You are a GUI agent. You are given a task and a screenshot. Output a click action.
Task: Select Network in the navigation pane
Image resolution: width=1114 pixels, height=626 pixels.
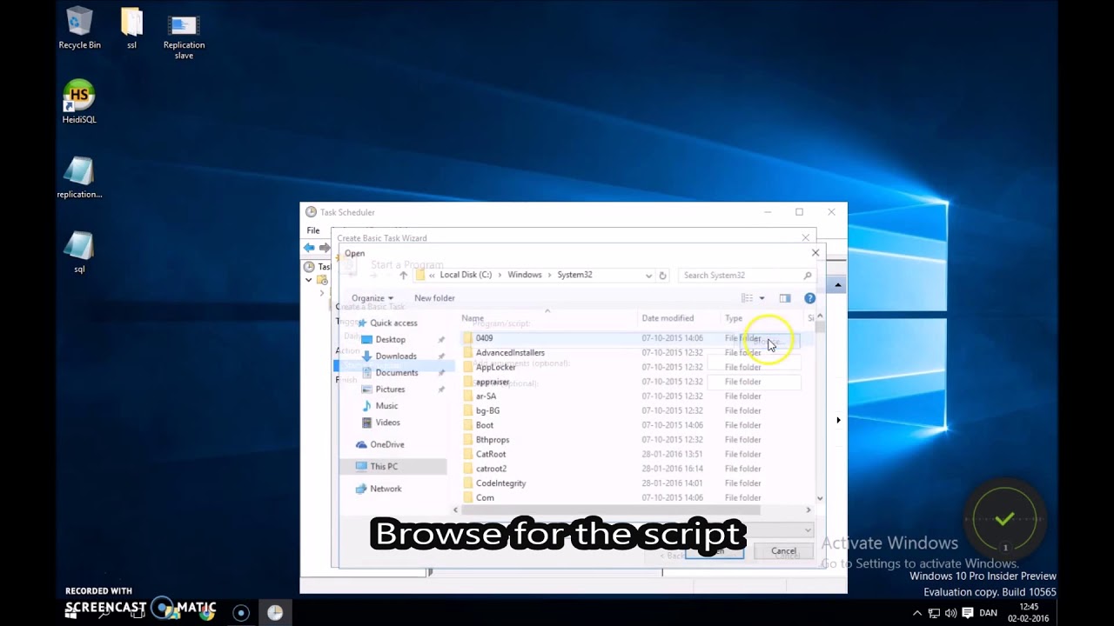click(x=386, y=489)
